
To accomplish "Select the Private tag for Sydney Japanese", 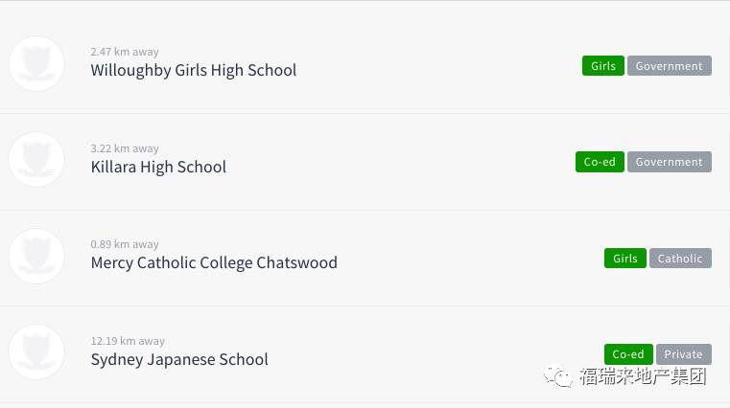I will [683, 354].
